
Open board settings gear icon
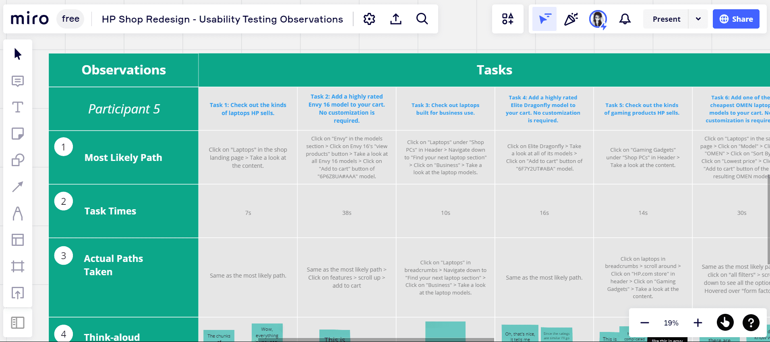tap(369, 19)
